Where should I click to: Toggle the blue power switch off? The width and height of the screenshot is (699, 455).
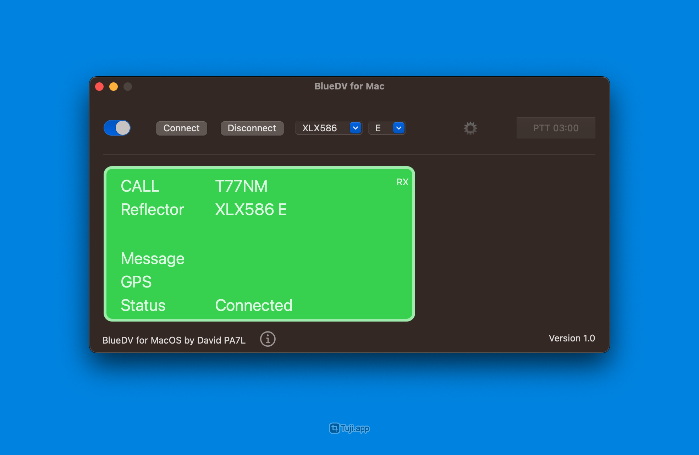point(117,128)
